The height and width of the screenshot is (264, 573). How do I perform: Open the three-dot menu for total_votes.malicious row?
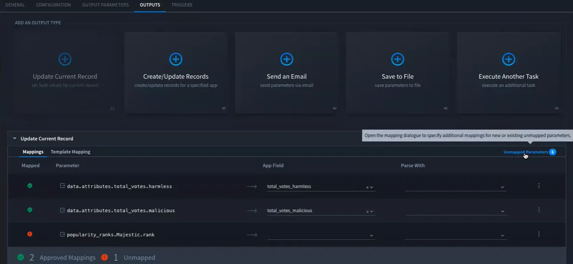coord(539,210)
